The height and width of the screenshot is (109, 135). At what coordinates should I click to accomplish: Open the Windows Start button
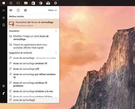point(4,3)
